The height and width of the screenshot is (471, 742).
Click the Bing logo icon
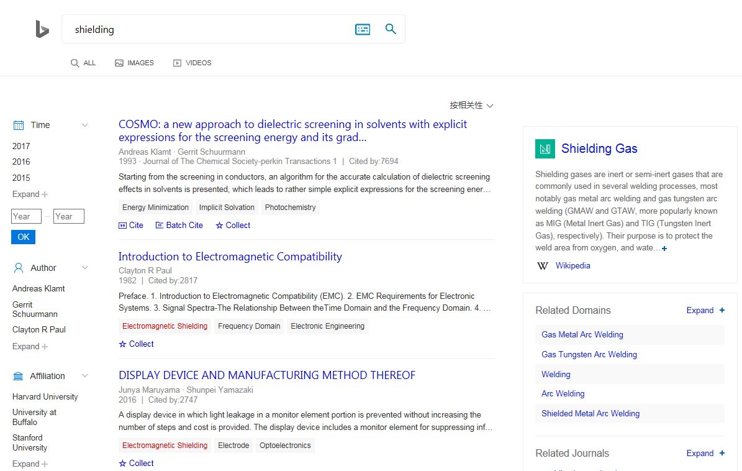[42, 29]
